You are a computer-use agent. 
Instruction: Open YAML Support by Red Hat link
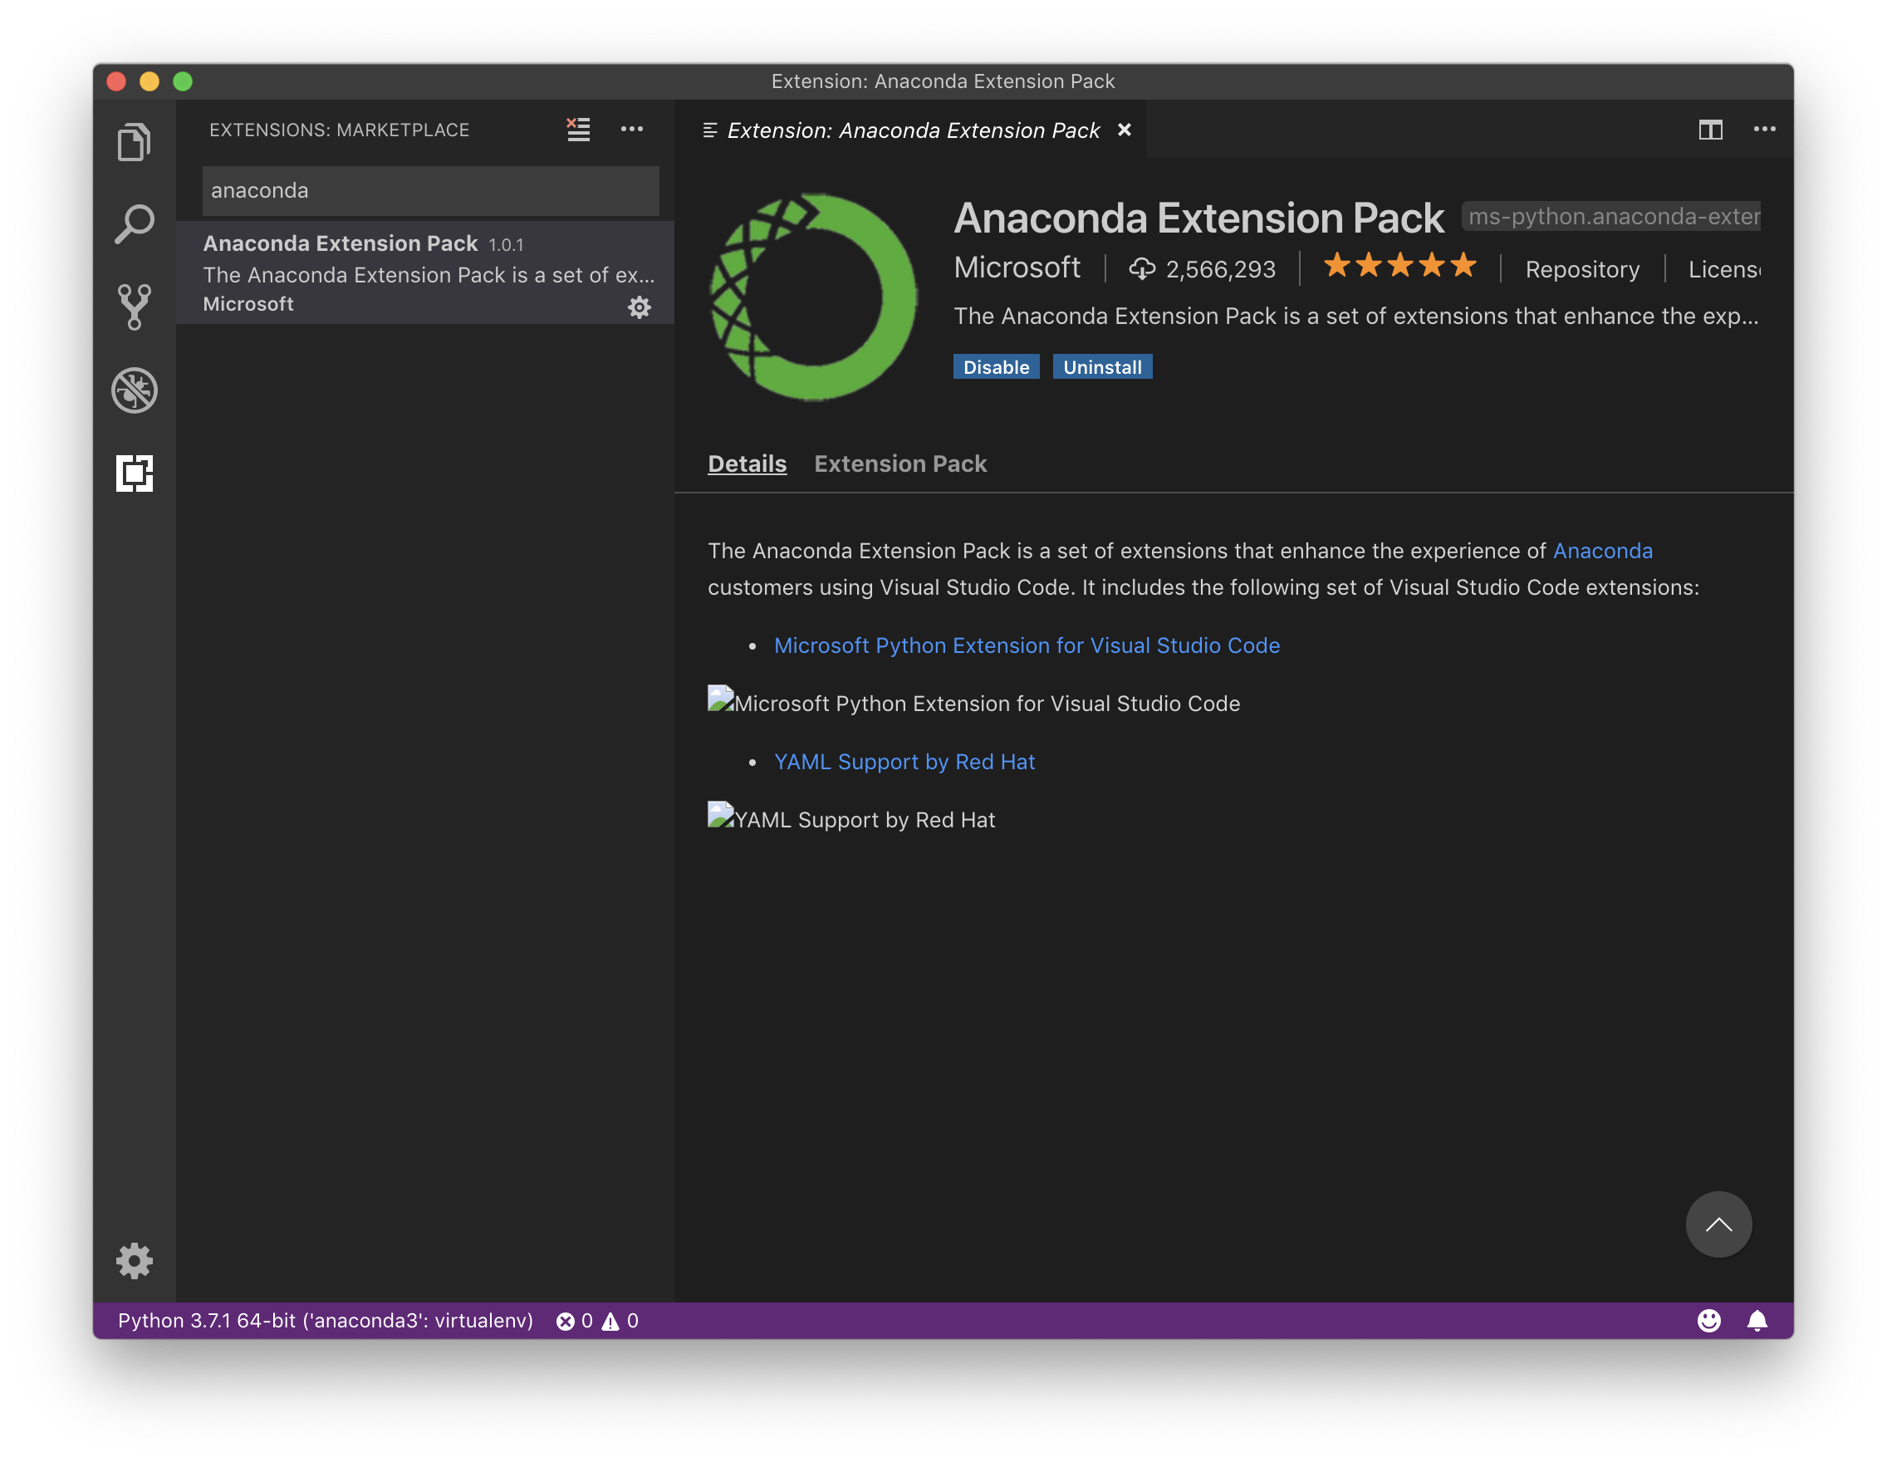point(904,762)
